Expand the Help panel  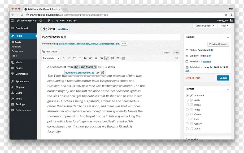coord(224,26)
